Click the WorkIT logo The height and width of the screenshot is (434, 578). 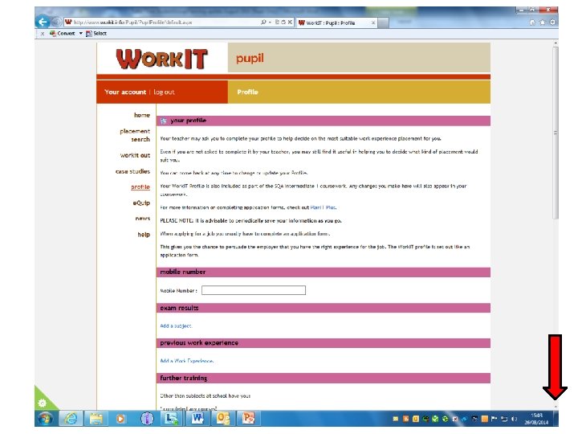pos(162,59)
